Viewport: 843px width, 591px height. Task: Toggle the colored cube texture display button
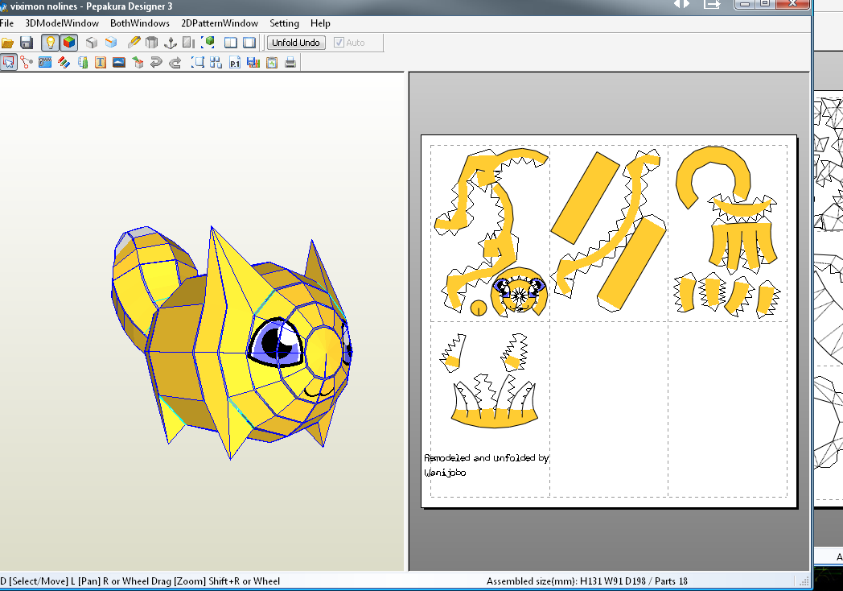[69, 43]
